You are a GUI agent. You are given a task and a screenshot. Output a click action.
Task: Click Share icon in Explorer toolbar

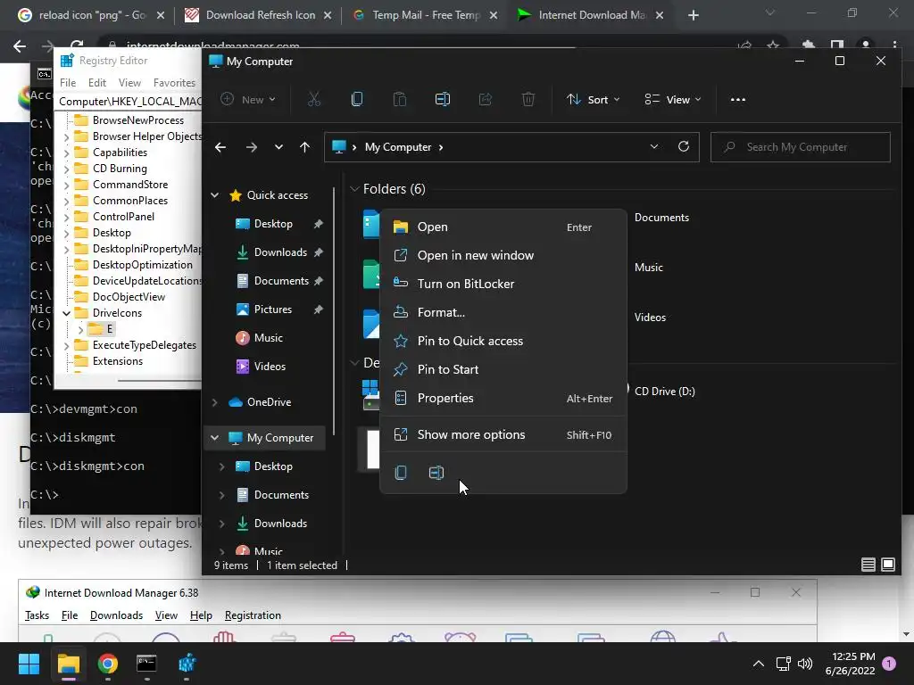point(485,100)
